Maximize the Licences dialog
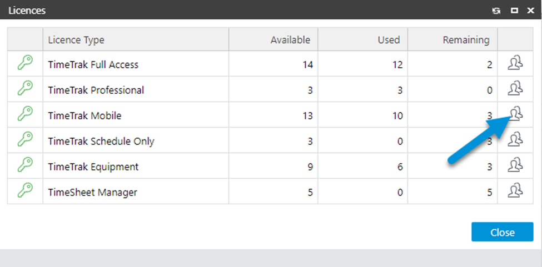542x267 pixels. pyautogui.click(x=514, y=11)
